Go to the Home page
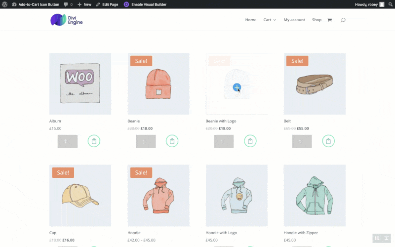Screen dimensions: 395x247 (251, 20)
